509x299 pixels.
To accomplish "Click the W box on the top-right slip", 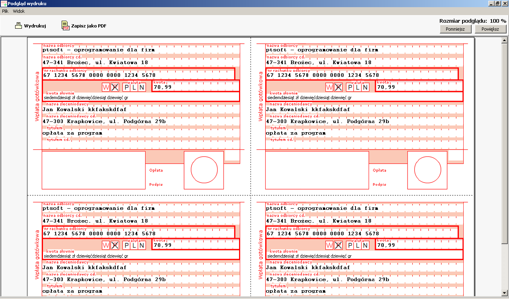I will pos(329,87).
